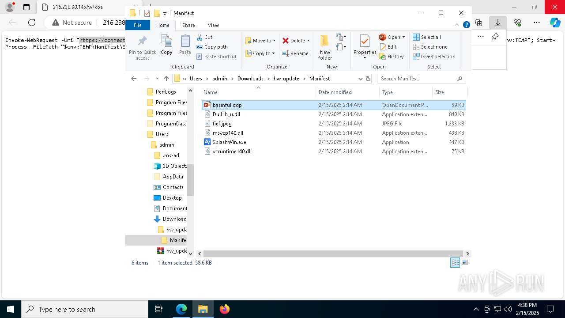565x318 pixels.
Task: Open Customize Quick Access Toolbar dropdown
Action: pos(165,14)
